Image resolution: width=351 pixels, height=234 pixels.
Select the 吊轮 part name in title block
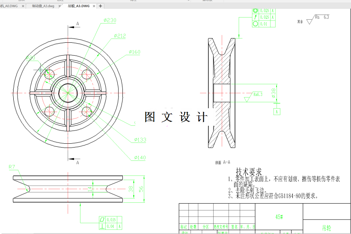click(x=326, y=228)
